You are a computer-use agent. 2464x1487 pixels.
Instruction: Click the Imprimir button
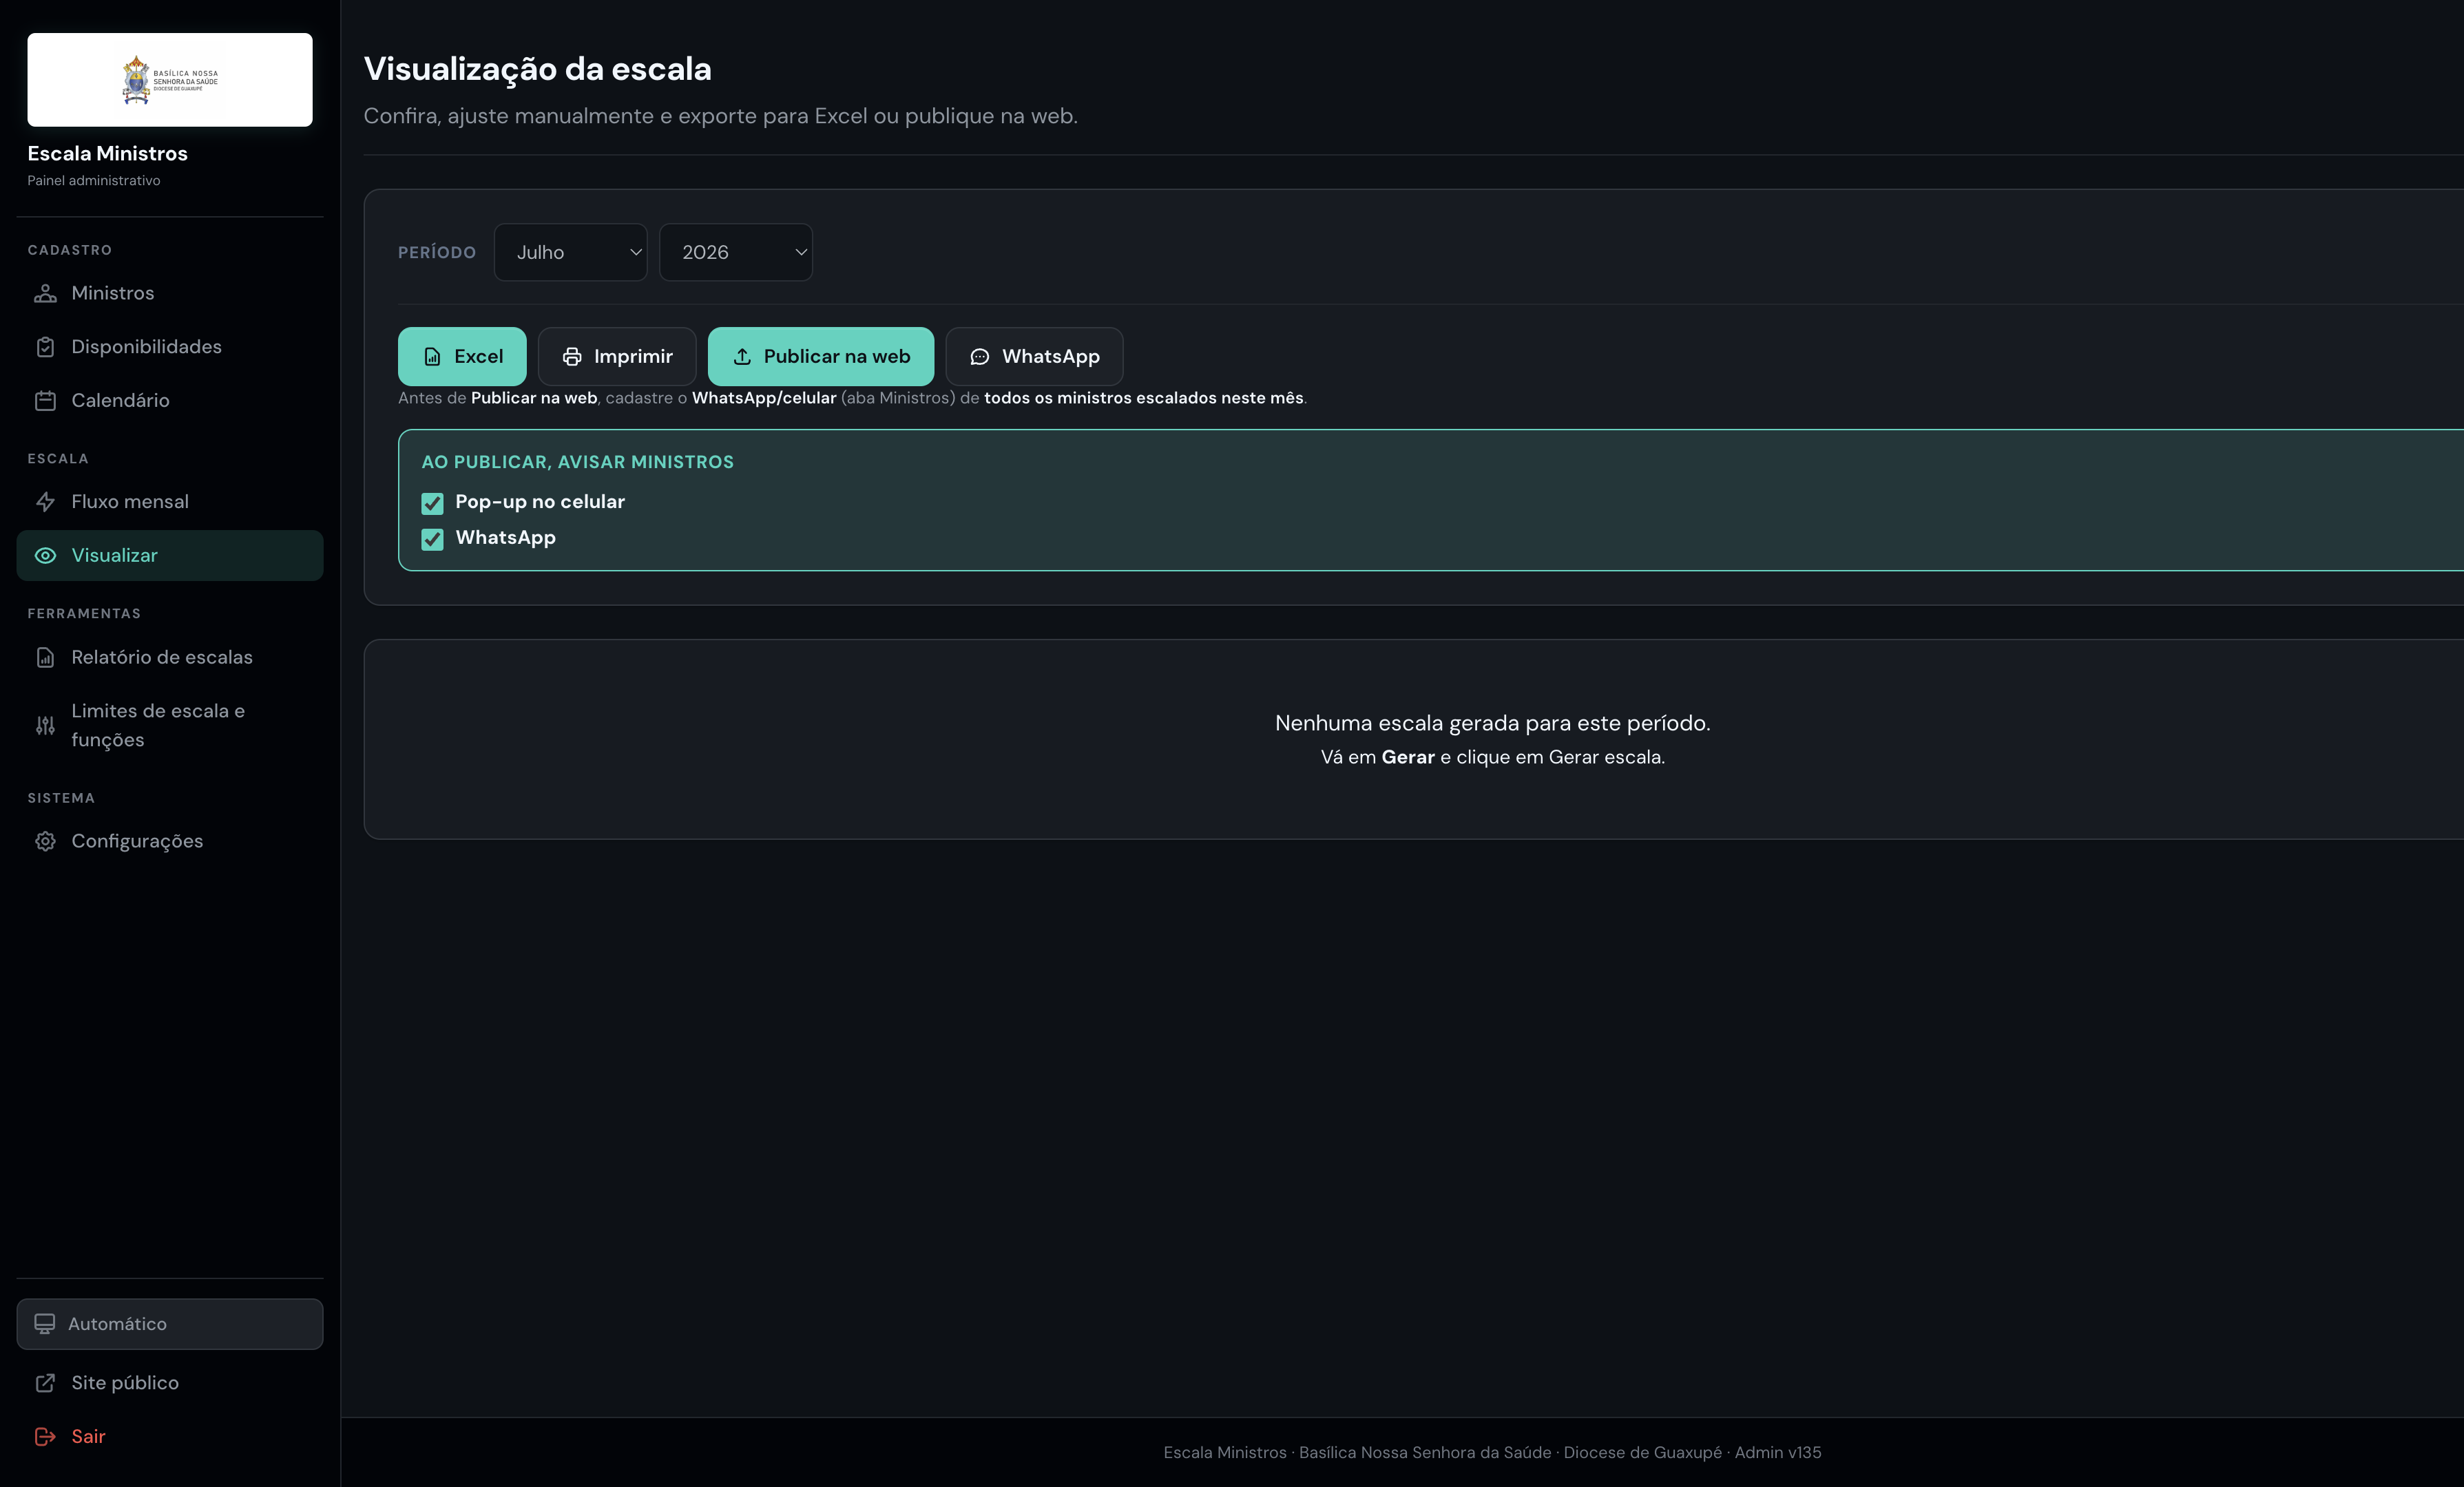[x=617, y=357]
